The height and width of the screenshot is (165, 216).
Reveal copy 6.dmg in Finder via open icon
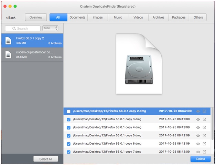click(204, 144)
